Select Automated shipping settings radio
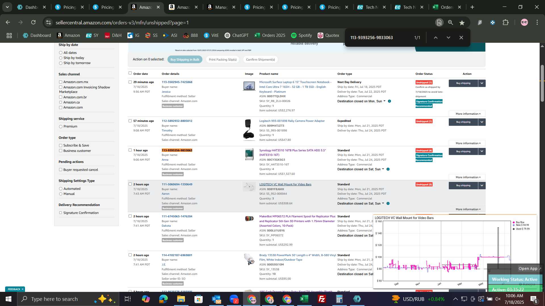This screenshot has width=545, height=306. pyautogui.click(x=60, y=189)
